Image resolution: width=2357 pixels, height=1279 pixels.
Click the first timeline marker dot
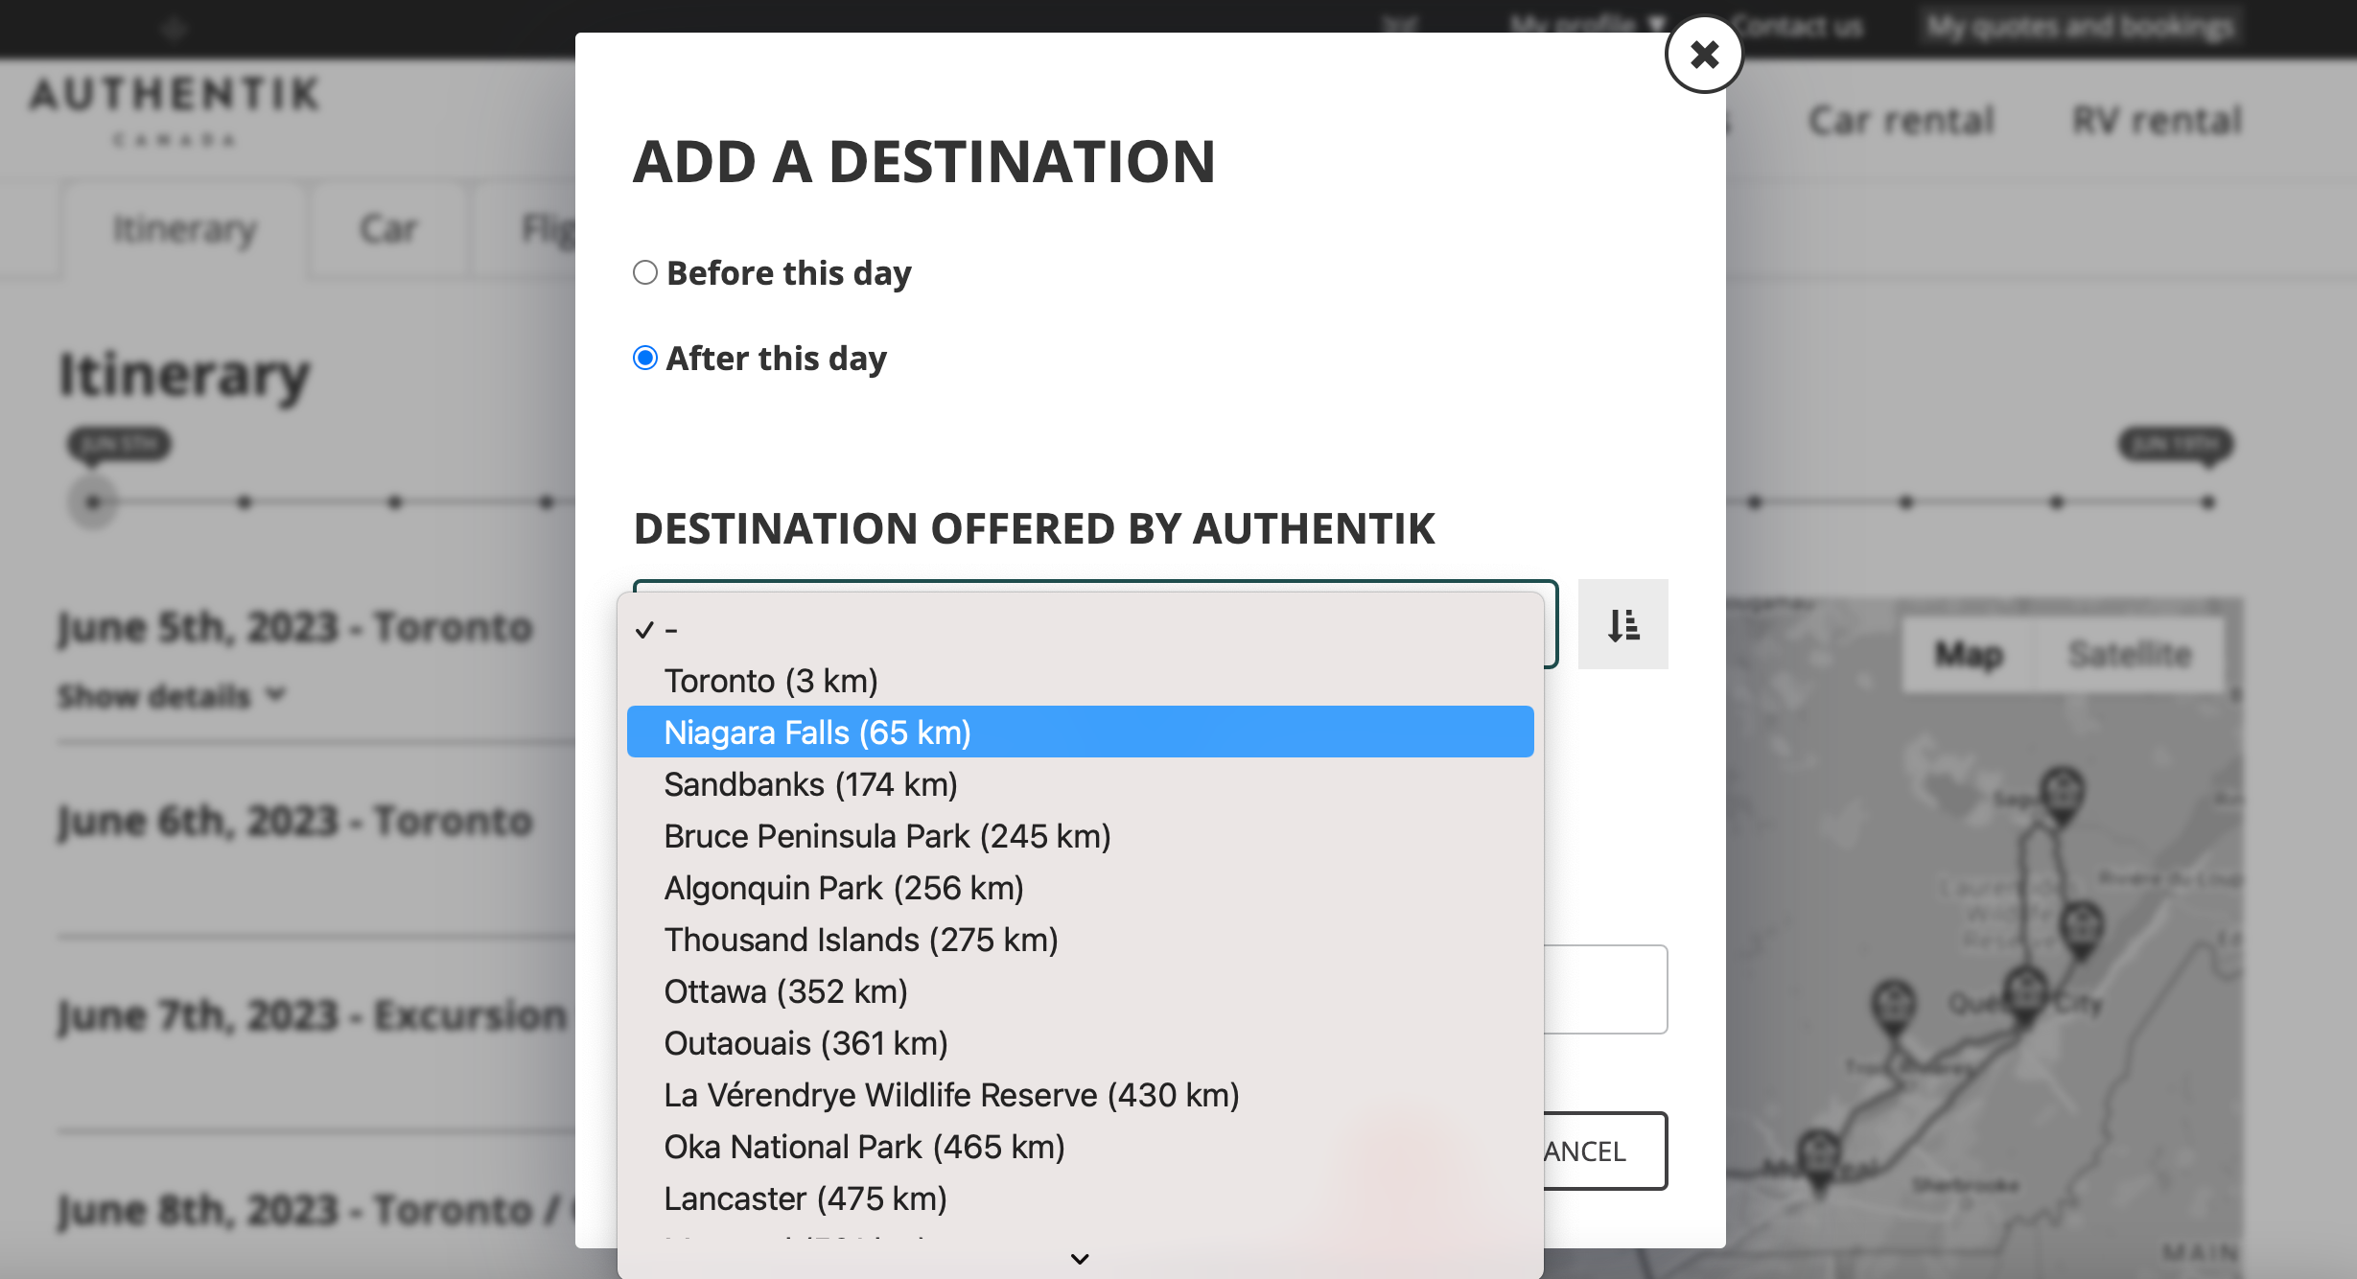tap(93, 501)
